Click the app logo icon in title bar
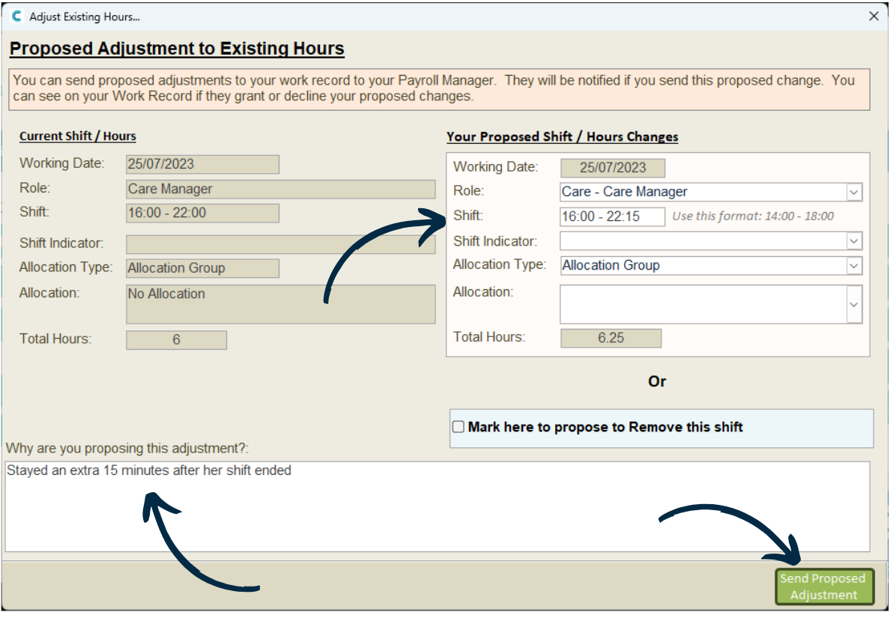Viewport: 890px width, 618px height. (x=16, y=16)
